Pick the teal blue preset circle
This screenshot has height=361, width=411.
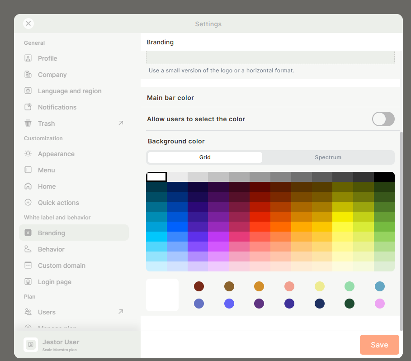click(379, 286)
